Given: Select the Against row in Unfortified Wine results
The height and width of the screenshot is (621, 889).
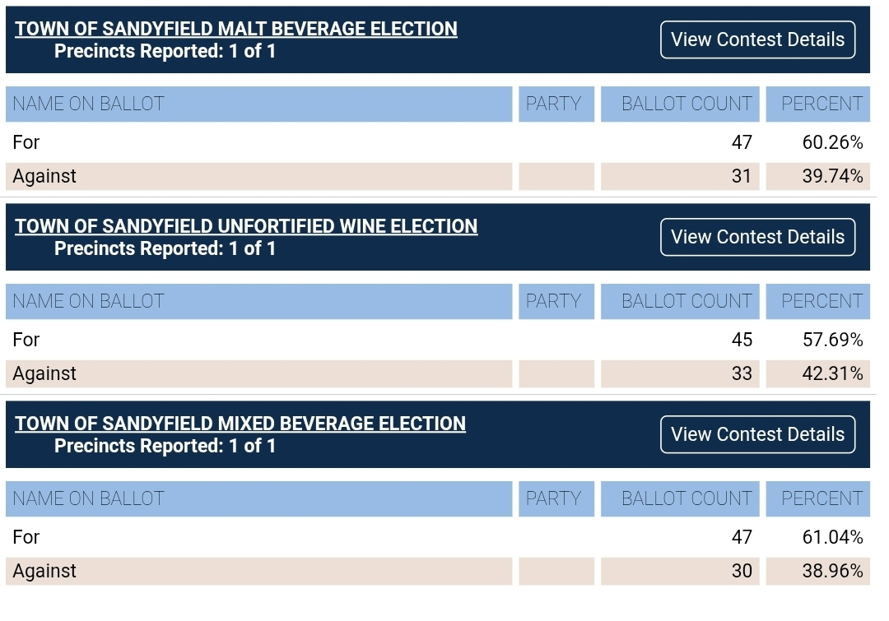Looking at the screenshot, I should (x=44, y=373).
